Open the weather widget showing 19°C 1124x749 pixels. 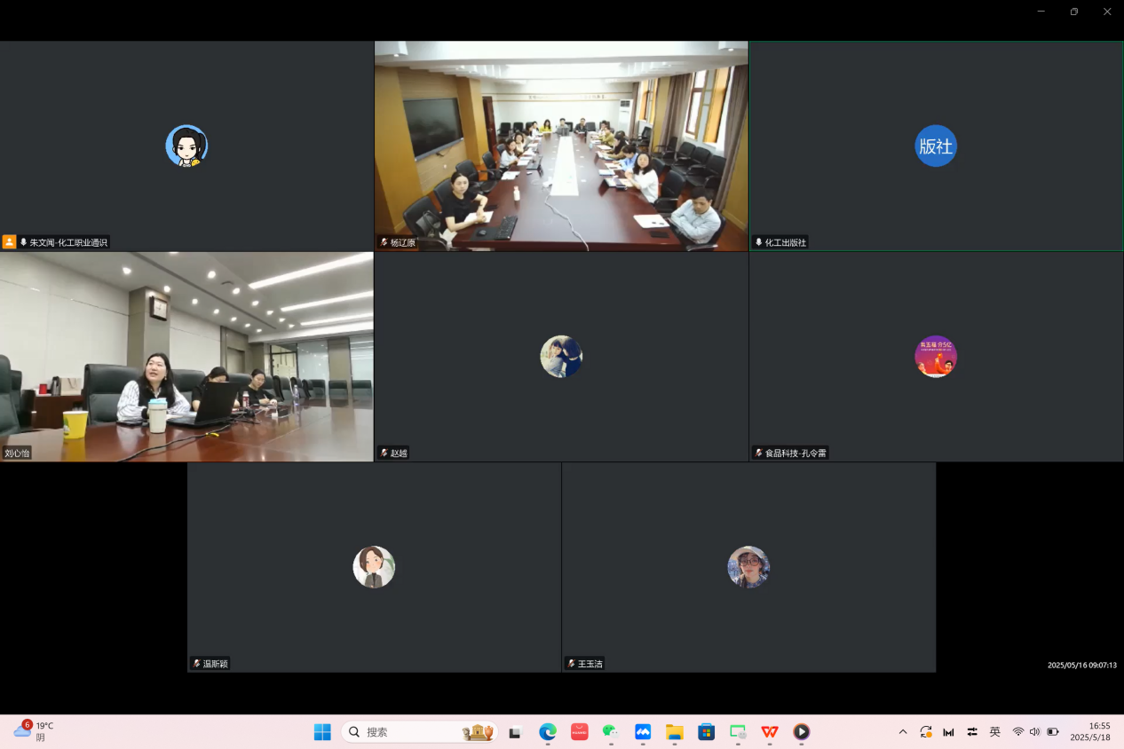coord(34,731)
